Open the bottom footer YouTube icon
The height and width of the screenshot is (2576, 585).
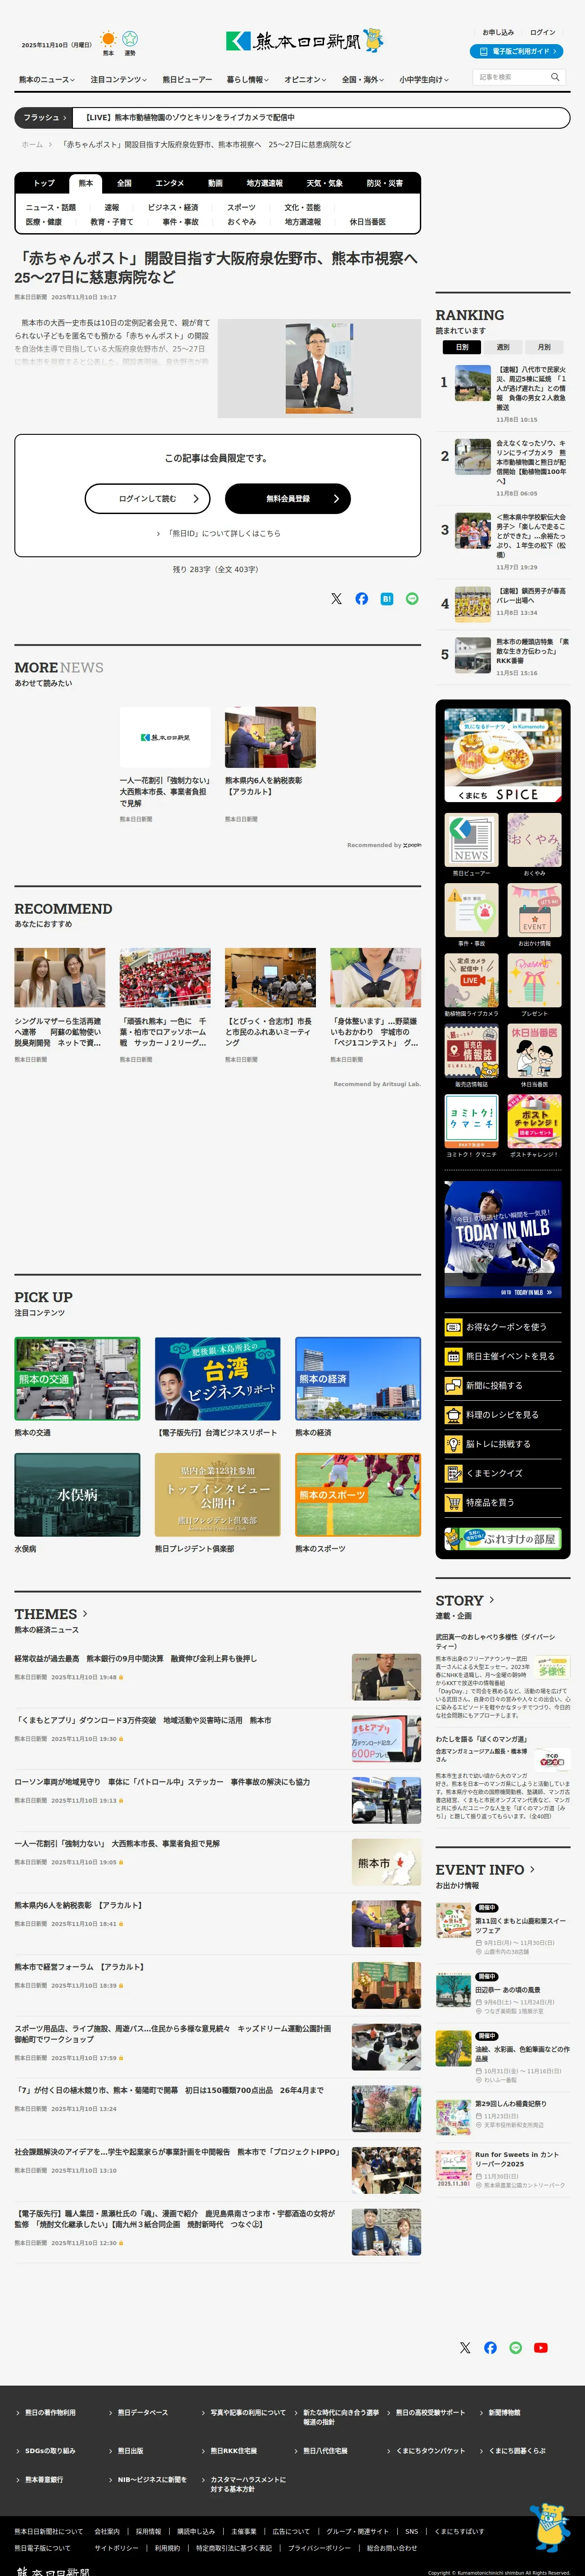(x=541, y=2347)
